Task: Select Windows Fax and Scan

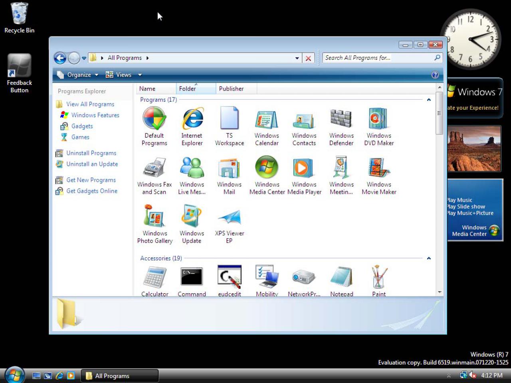Action: click(154, 176)
